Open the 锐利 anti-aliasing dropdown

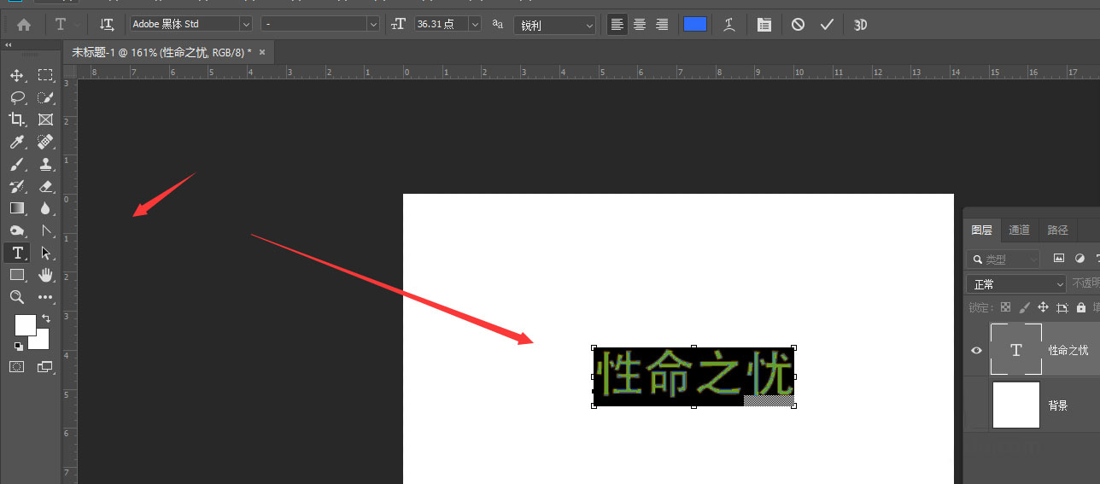[555, 25]
